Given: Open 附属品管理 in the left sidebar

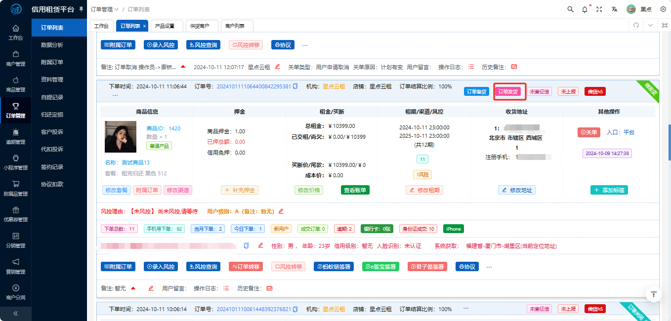Looking at the screenshot, I should (16, 189).
